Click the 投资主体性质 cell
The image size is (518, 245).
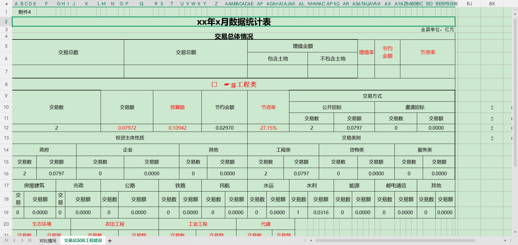(130, 138)
